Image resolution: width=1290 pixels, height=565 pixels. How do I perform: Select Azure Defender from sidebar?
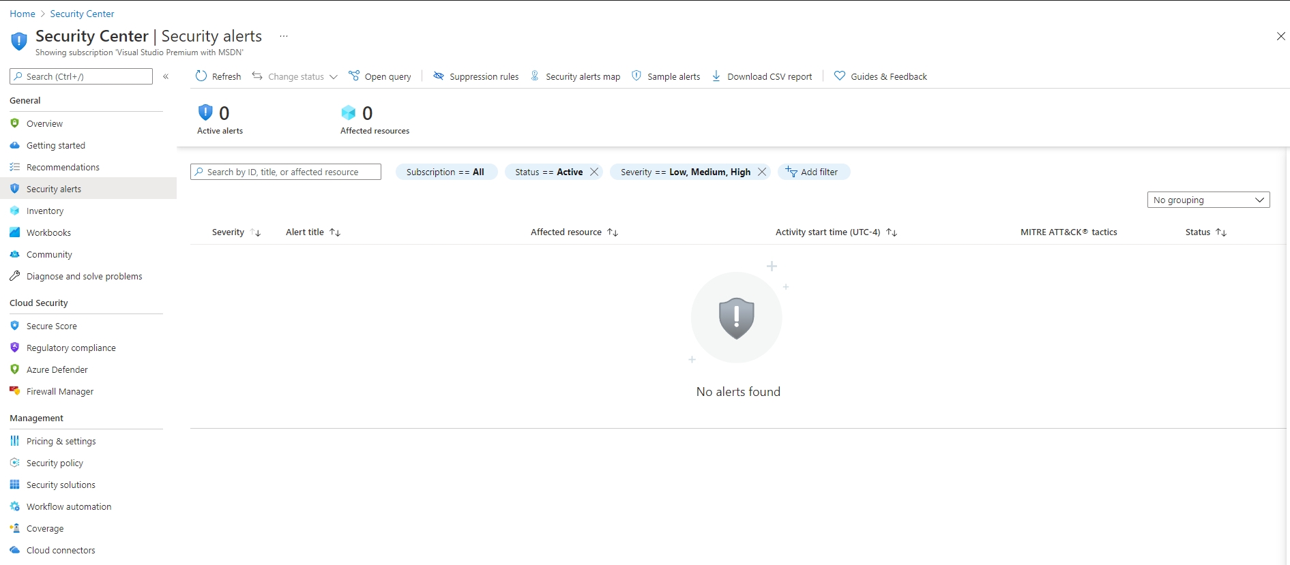(57, 369)
